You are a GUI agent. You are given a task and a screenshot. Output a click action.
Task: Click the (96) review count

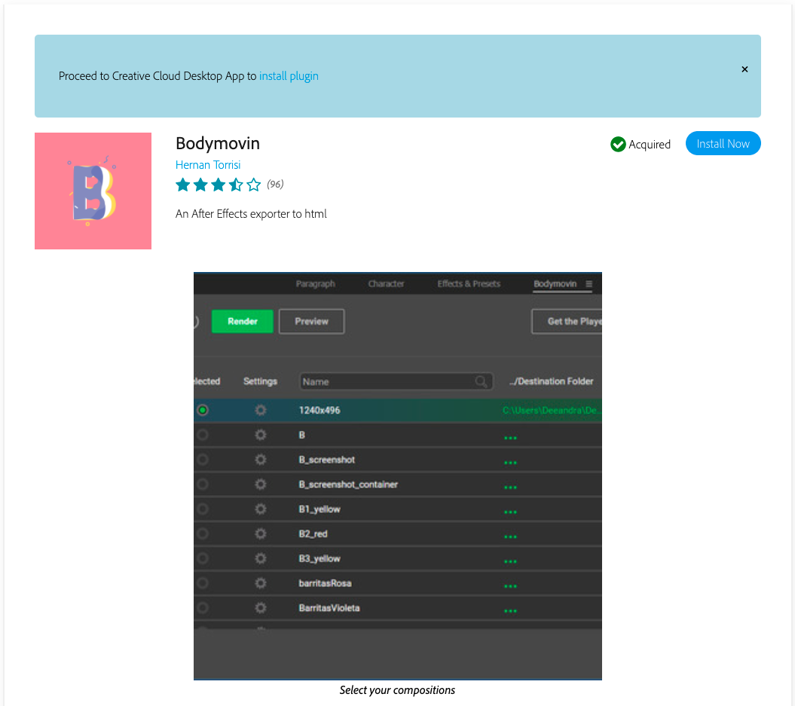point(275,184)
